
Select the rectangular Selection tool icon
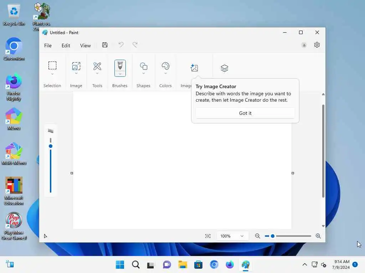click(x=52, y=65)
